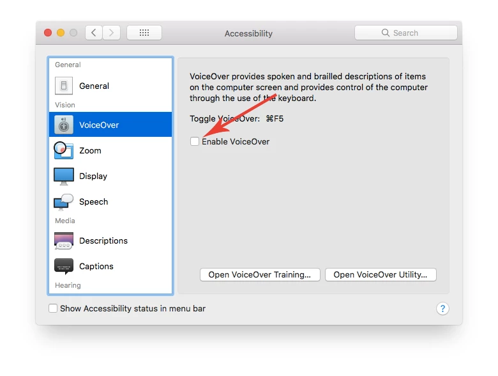Toggle Show Accessibility status in menu bar
Image resolution: width=498 pixels, height=376 pixels.
click(53, 308)
